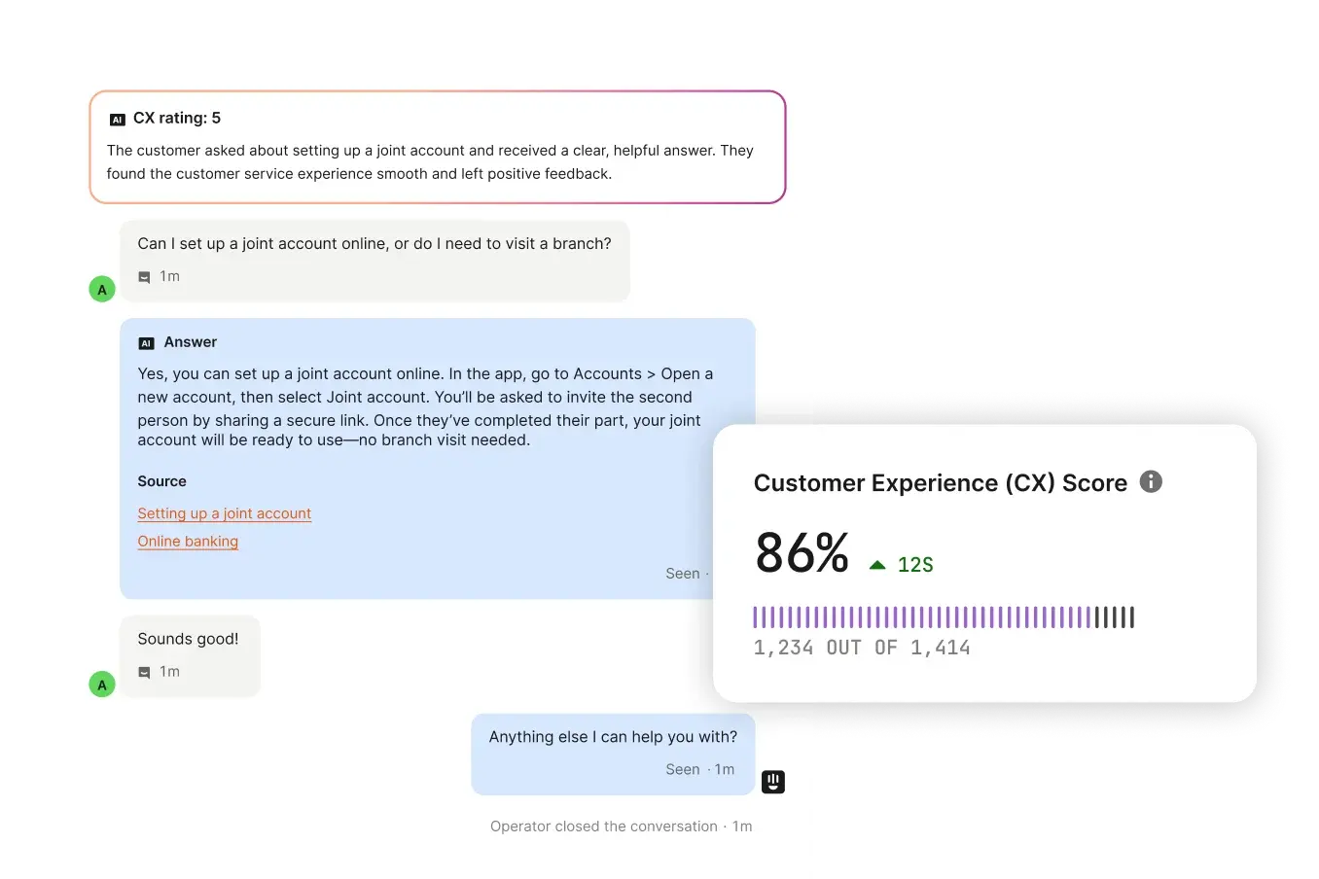Click the AI badge next to CX rating

coord(118,120)
